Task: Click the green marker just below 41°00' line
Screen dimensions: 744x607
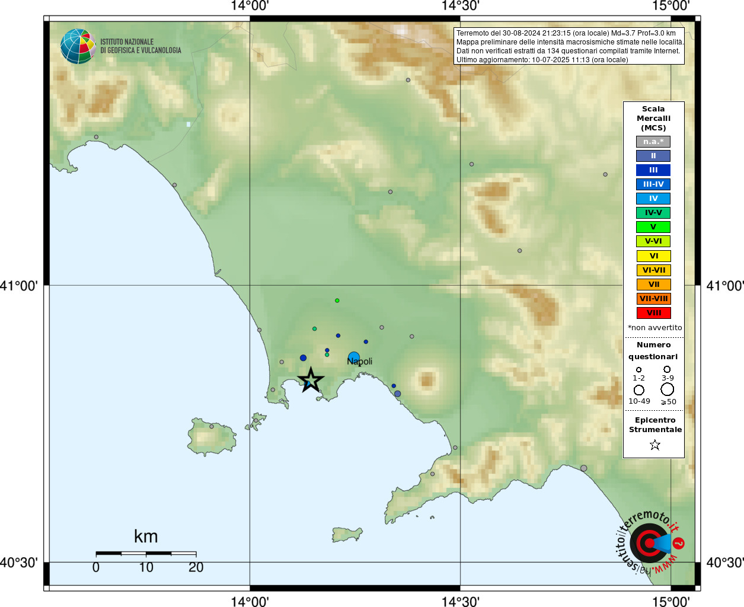Action: pyautogui.click(x=337, y=301)
